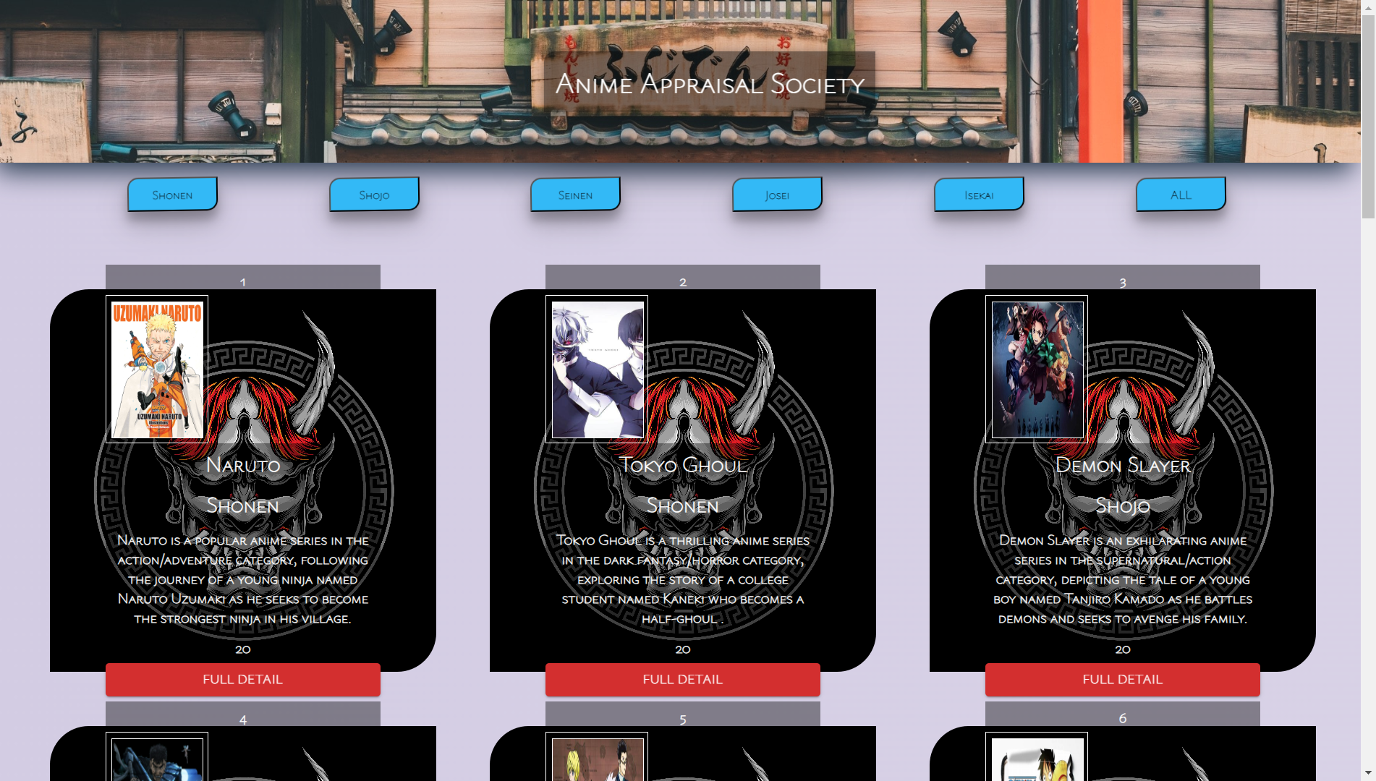Image resolution: width=1376 pixels, height=781 pixels.
Task: Click the scrollbar down arrow
Action: [1368, 773]
